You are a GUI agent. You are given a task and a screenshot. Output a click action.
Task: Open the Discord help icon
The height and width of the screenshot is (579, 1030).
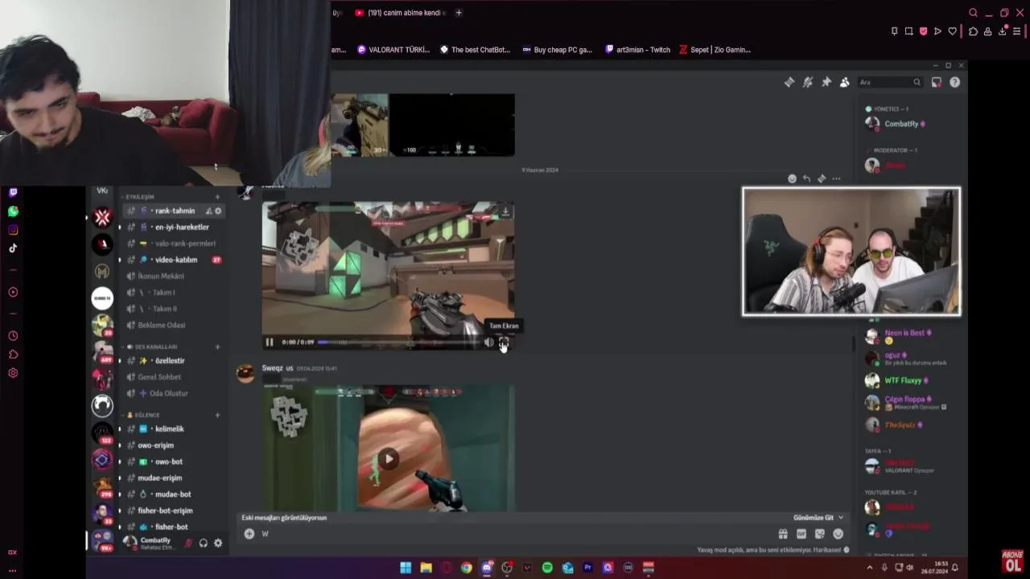[x=955, y=82]
